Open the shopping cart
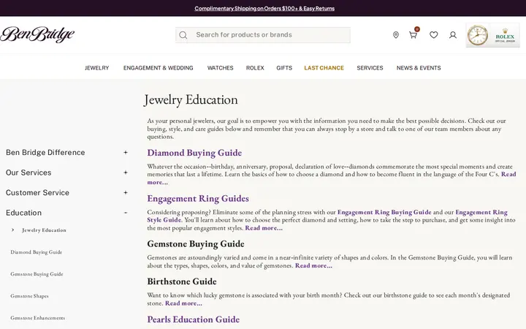The height and width of the screenshot is (329, 526). click(413, 34)
